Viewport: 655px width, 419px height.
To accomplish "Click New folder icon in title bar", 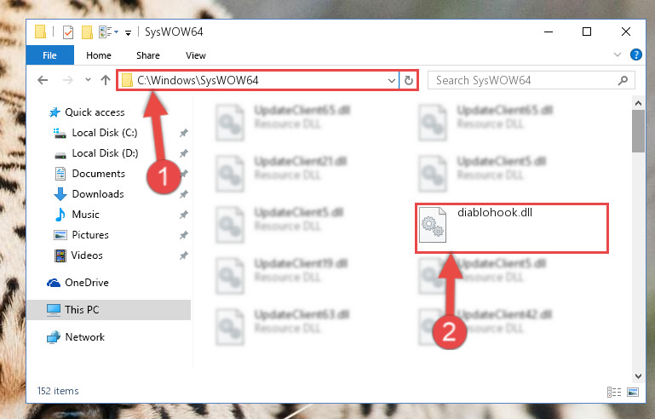I will (x=87, y=32).
